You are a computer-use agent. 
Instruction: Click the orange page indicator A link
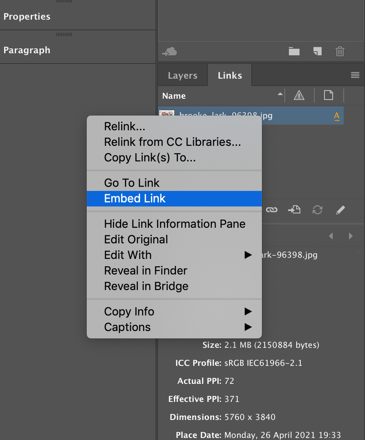tap(337, 116)
